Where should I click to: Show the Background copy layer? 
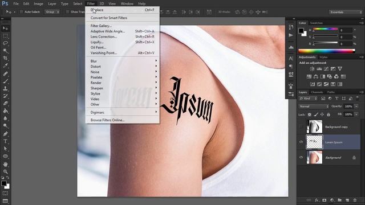click(x=301, y=126)
